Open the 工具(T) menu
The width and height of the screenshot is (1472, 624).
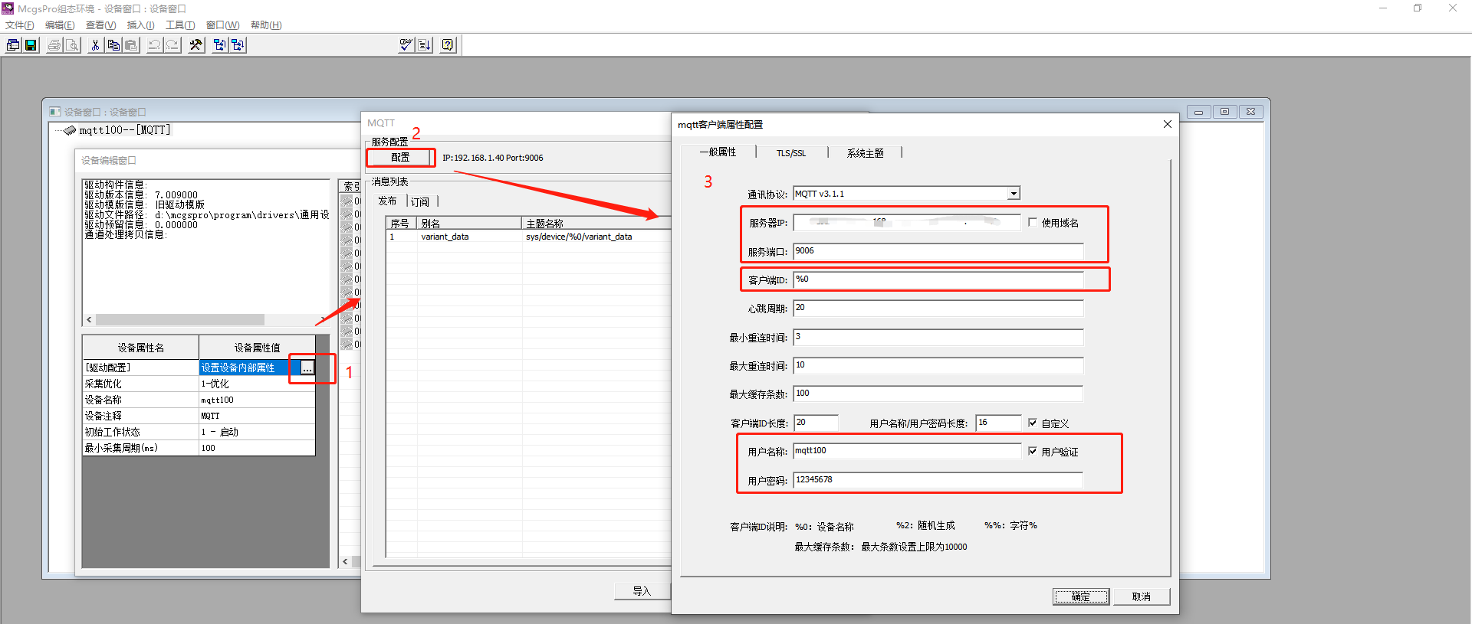point(179,25)
